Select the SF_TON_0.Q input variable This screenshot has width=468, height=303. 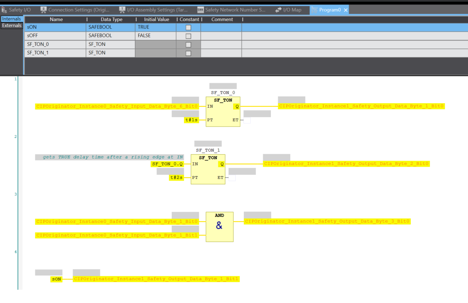[x=167, y=164]
